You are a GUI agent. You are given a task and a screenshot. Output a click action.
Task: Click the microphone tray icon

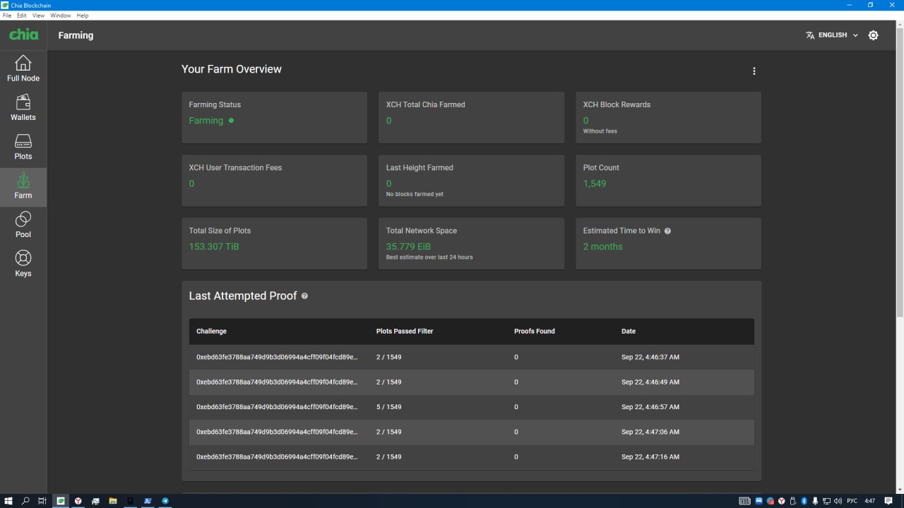click(x=815, y=501)
